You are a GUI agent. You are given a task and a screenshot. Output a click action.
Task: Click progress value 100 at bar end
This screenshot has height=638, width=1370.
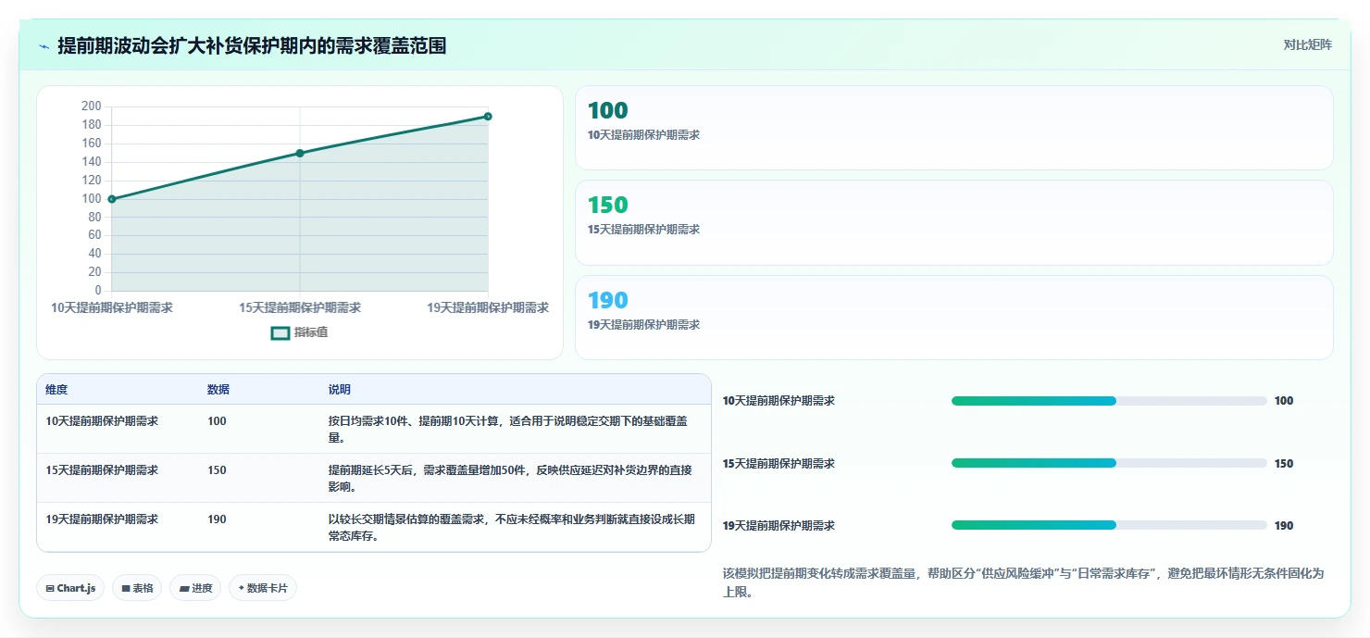pyautogui.click(x=1284, y=401)
